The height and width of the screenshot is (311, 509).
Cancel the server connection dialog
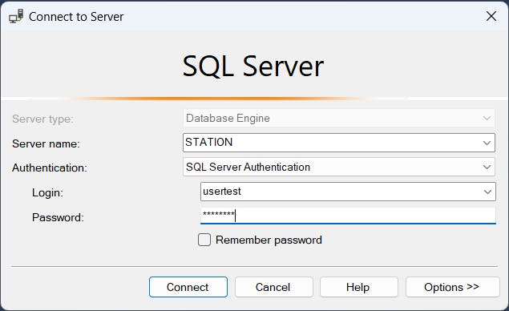click(x=273, y=287)
